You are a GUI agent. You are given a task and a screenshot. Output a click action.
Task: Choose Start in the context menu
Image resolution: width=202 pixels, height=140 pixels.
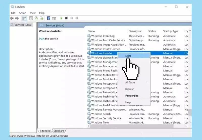(x=134, y=56)
